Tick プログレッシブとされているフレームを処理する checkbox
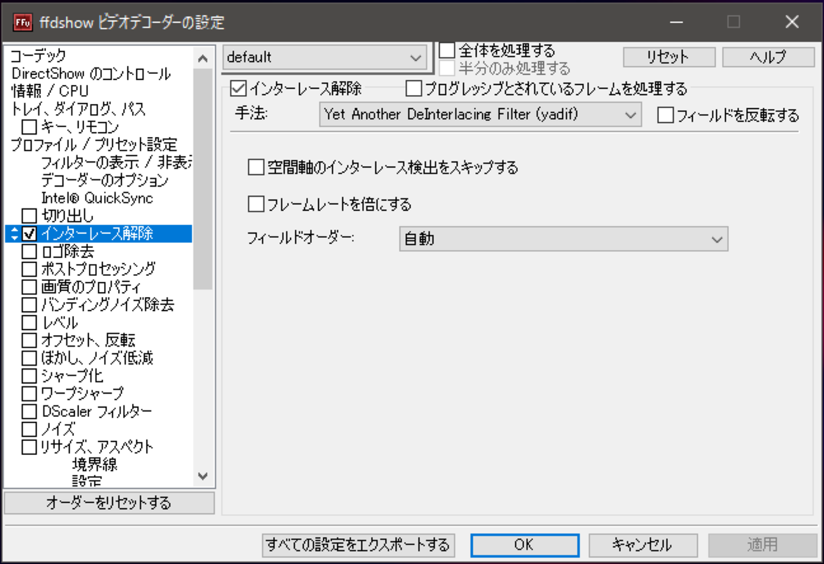 (413, 88)
